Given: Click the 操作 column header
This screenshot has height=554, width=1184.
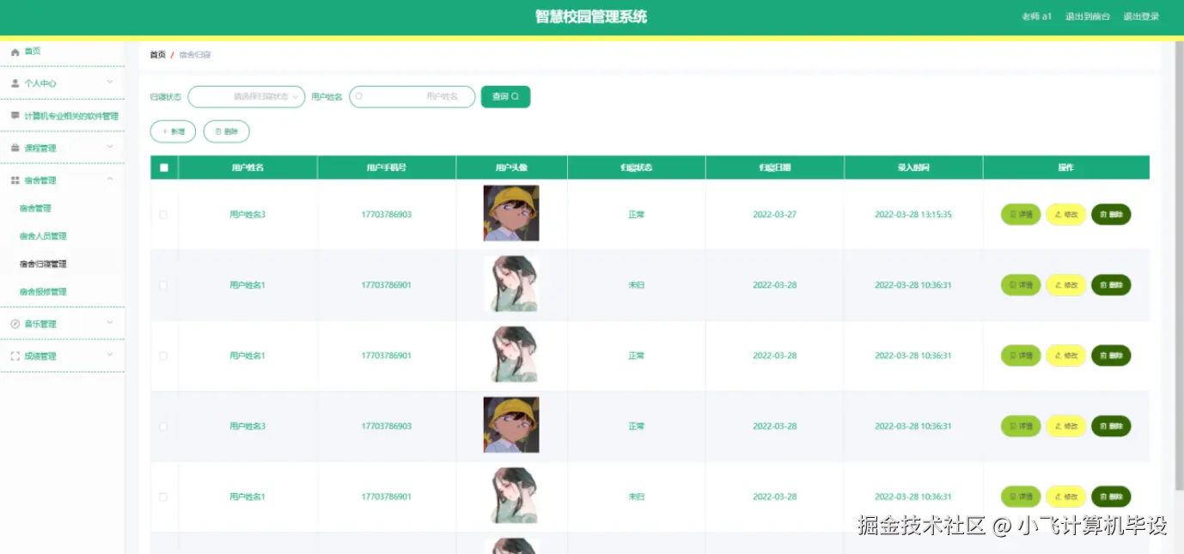Looking at the screenshot, I should (x=1065, y=167).
